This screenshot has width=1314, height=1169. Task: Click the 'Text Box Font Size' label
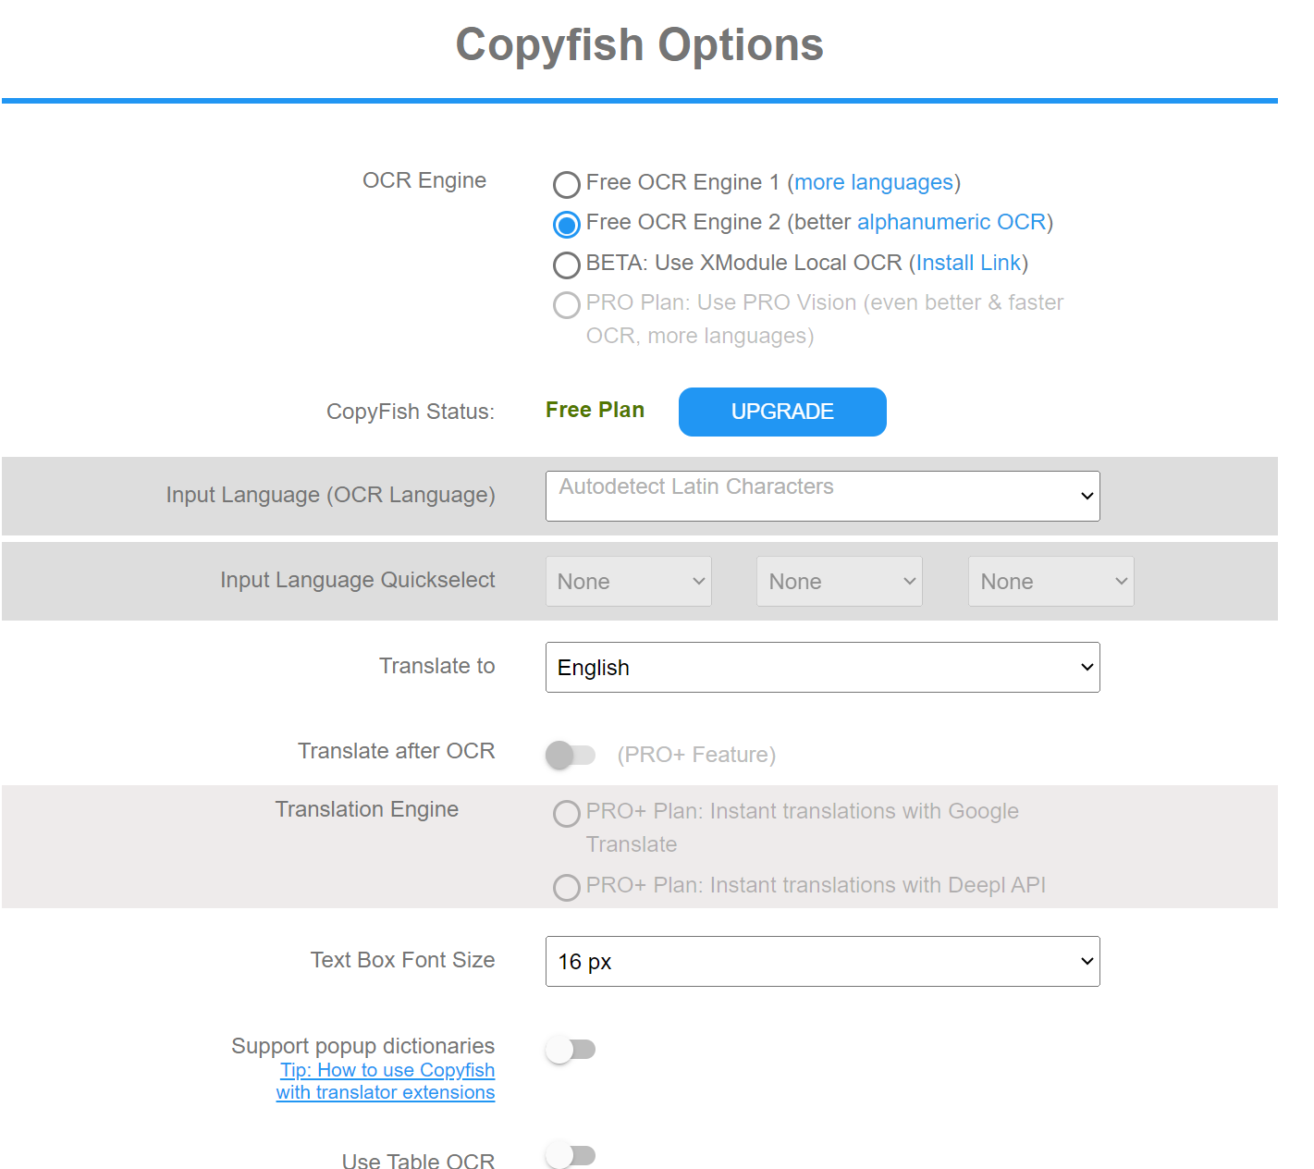click(403, 960)
